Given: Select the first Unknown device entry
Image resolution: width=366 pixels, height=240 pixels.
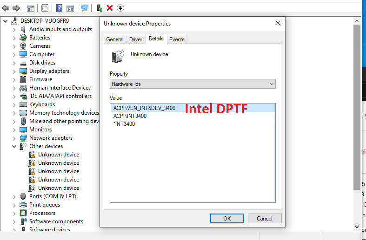Looking at the screenshot, I should [59, 155].
